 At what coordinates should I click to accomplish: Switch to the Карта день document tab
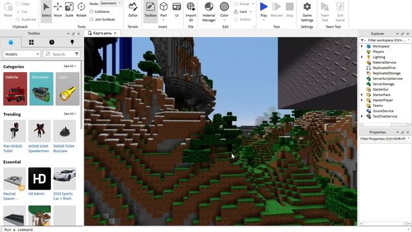point(102,33)
